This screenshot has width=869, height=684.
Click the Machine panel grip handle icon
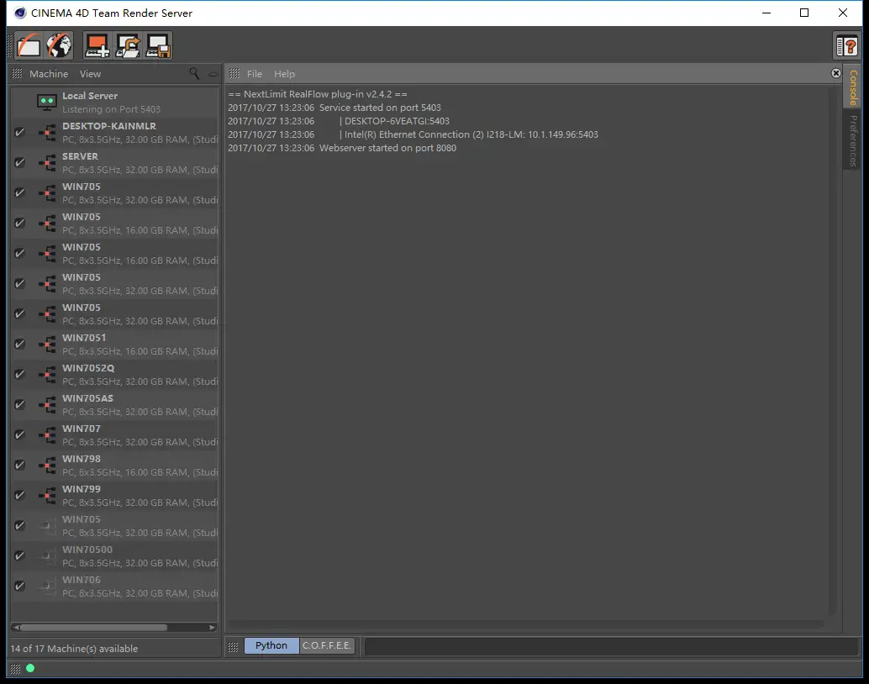pos(17,74)
